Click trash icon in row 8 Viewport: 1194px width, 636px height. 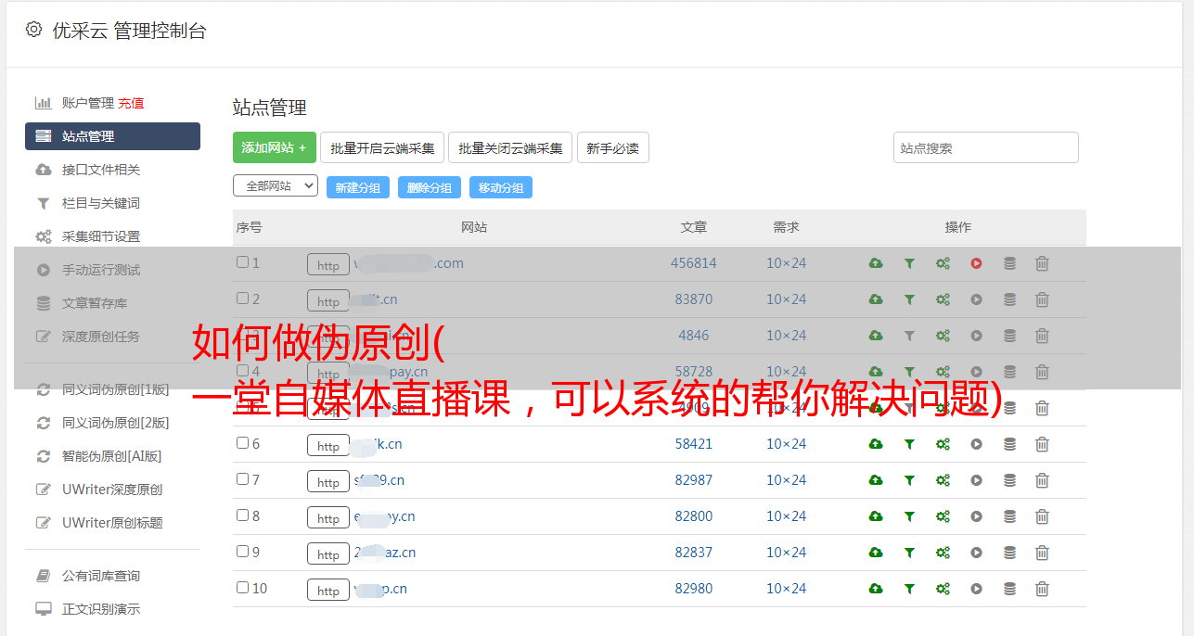point(1042,516)
